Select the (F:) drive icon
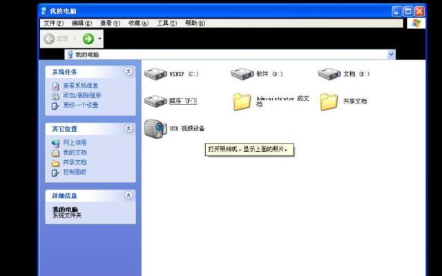The image size is (442, 276). point(155,101)
